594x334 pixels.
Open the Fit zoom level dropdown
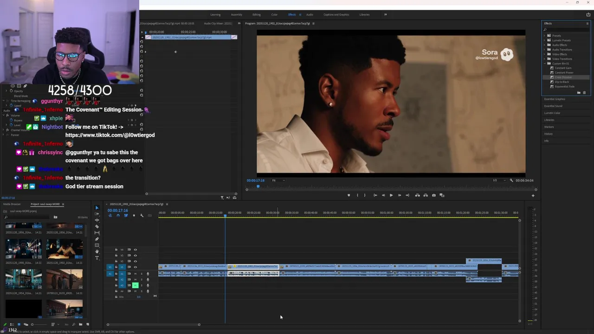[x=278, y=180]
